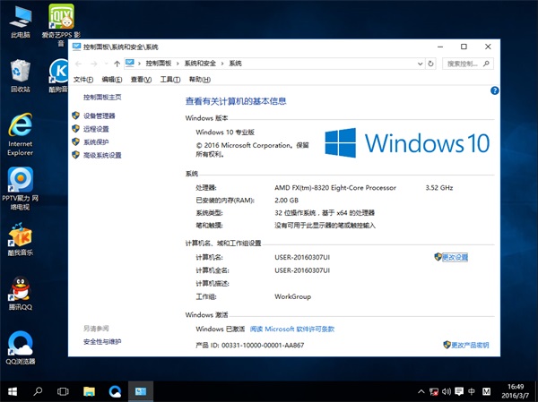Show hidden system tray icons
The image size is (538, 402).
coord(421,392)
